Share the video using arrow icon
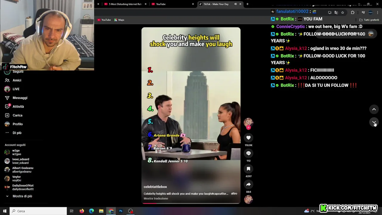 [x=248, y=184]
